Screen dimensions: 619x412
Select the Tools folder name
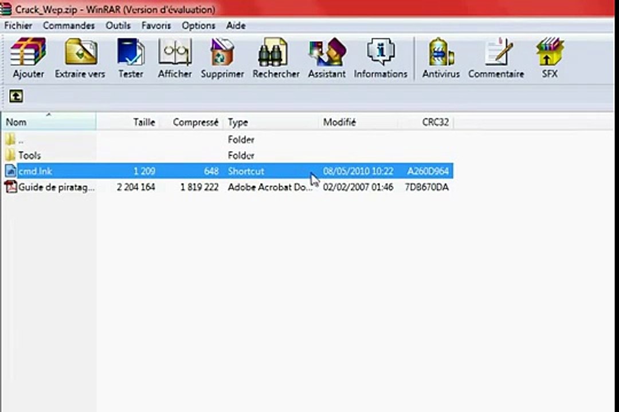tap(30, 155)
